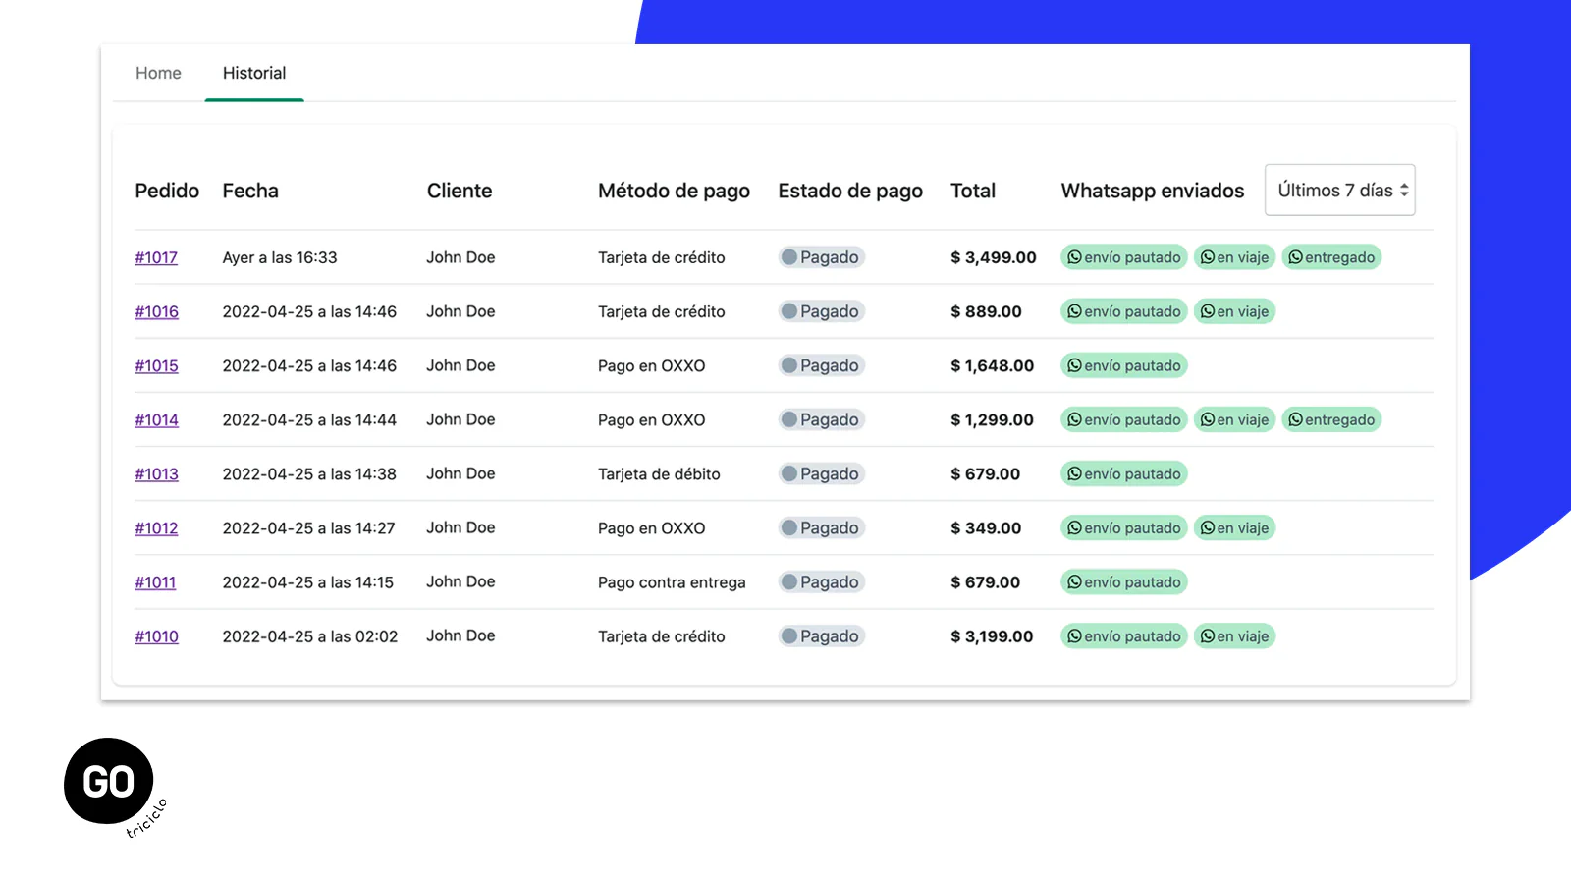Click 'Pago contra entrega' payment method
Viewport: 1571px width, 884px height.
tap(672, 581)
